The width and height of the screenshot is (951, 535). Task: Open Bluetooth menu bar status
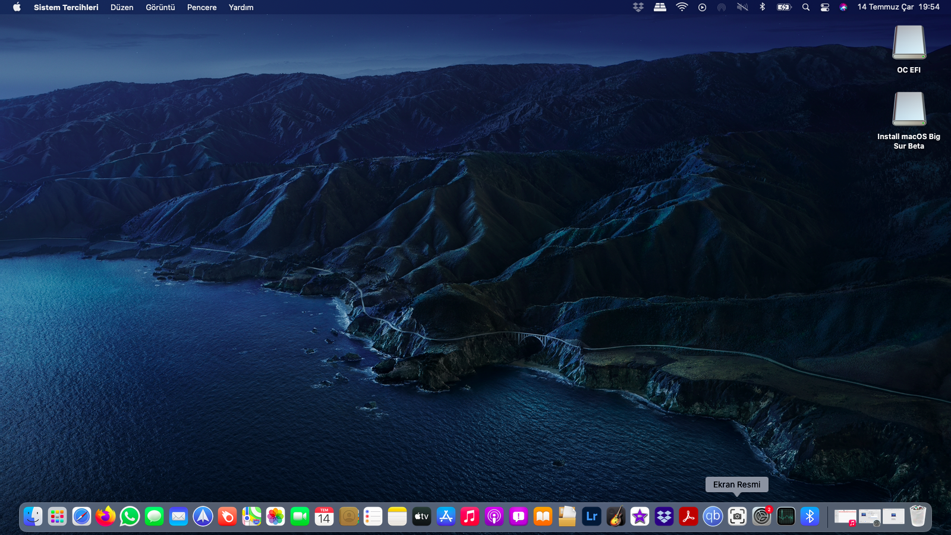pos(763,7)
